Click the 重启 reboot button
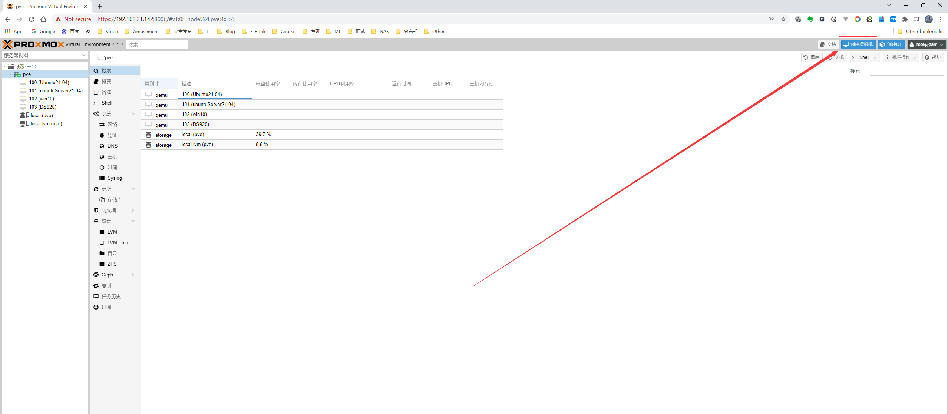Screen dimensions: 948x414 tap(811, 57)
